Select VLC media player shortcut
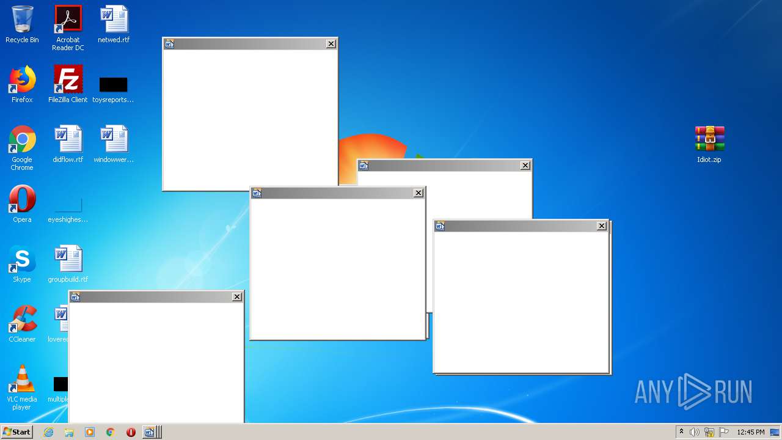The image size is (782, 440). coord(22,387)
